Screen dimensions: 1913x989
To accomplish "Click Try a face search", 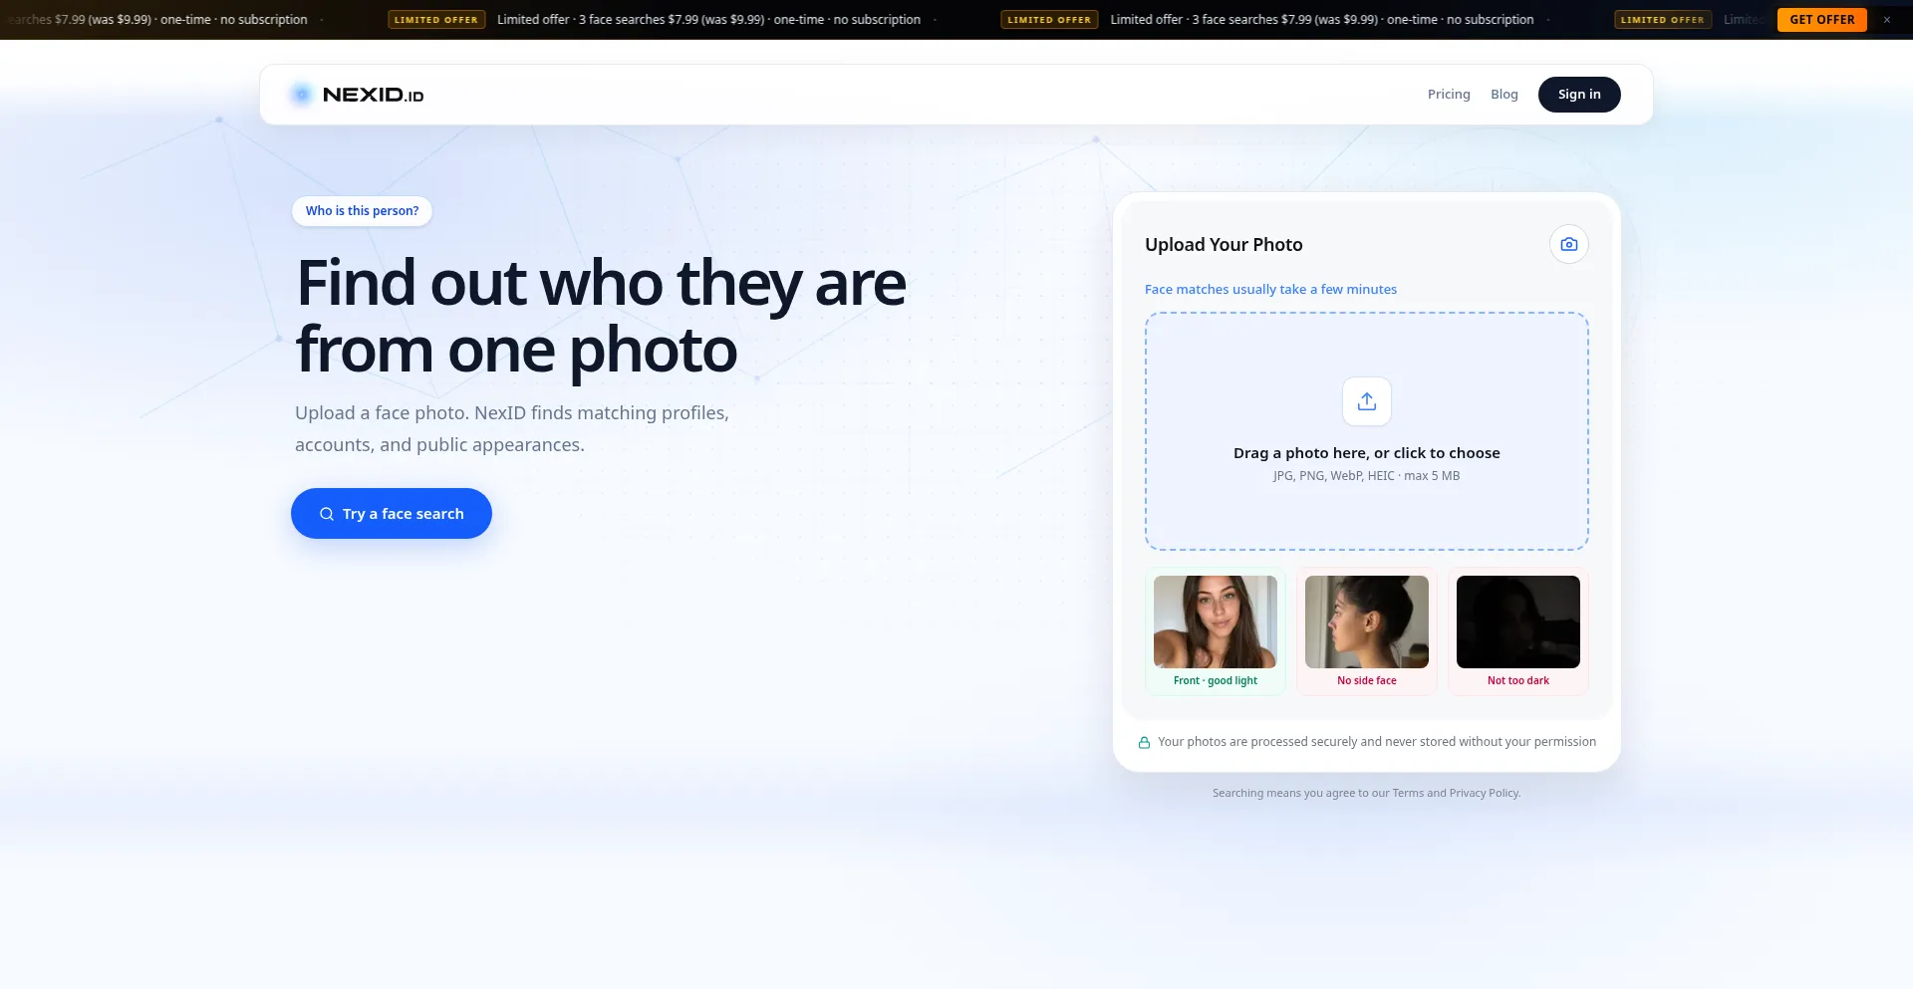I will [391, 514].
